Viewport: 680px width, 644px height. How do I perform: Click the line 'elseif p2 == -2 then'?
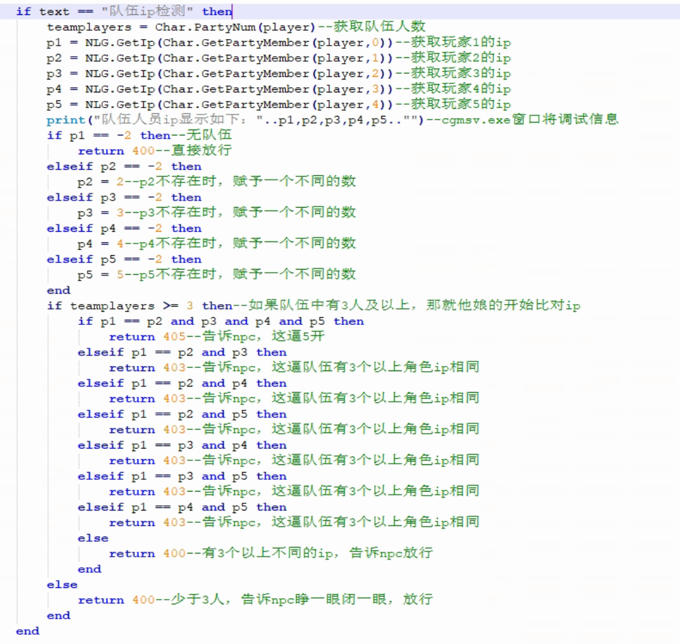(x=124, y=166)
